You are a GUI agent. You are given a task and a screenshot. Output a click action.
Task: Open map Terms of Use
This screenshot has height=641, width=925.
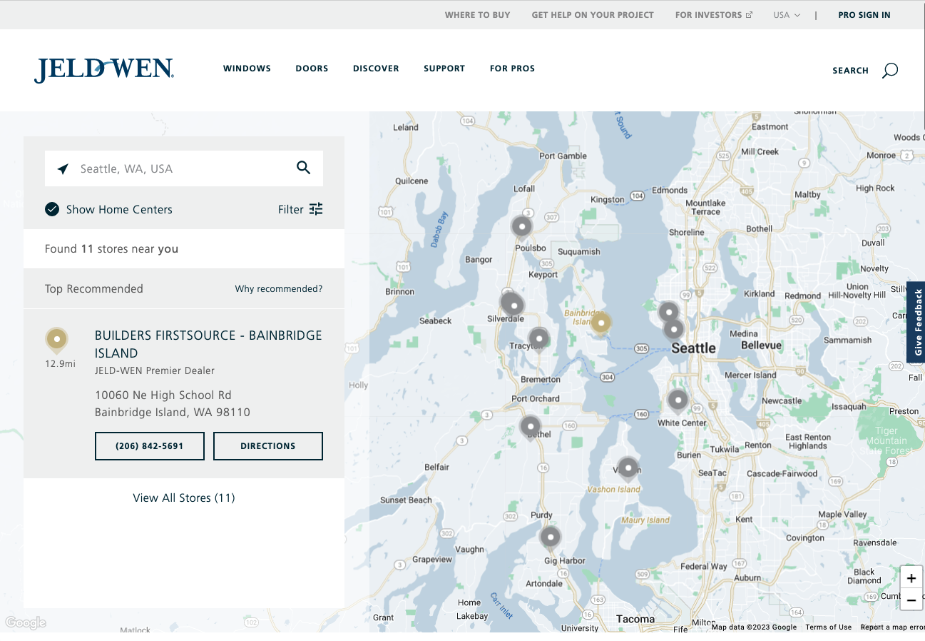click(829, 627)
